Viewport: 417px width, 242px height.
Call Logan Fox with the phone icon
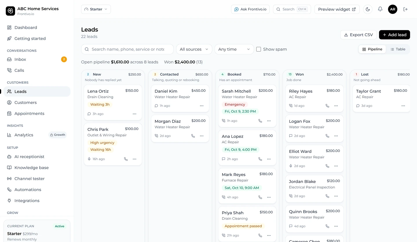328,136
